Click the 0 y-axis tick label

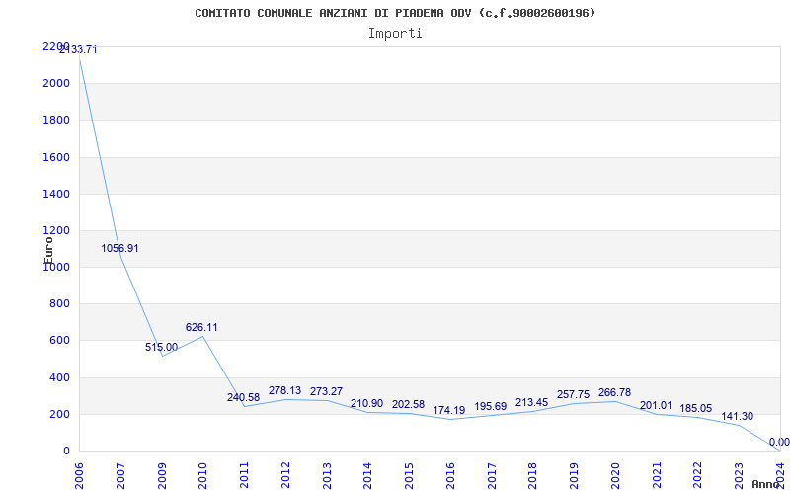click(66, 451)
